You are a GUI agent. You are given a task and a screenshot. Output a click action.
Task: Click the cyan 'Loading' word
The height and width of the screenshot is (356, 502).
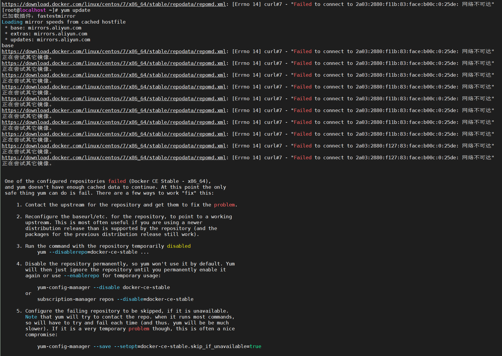12,22
